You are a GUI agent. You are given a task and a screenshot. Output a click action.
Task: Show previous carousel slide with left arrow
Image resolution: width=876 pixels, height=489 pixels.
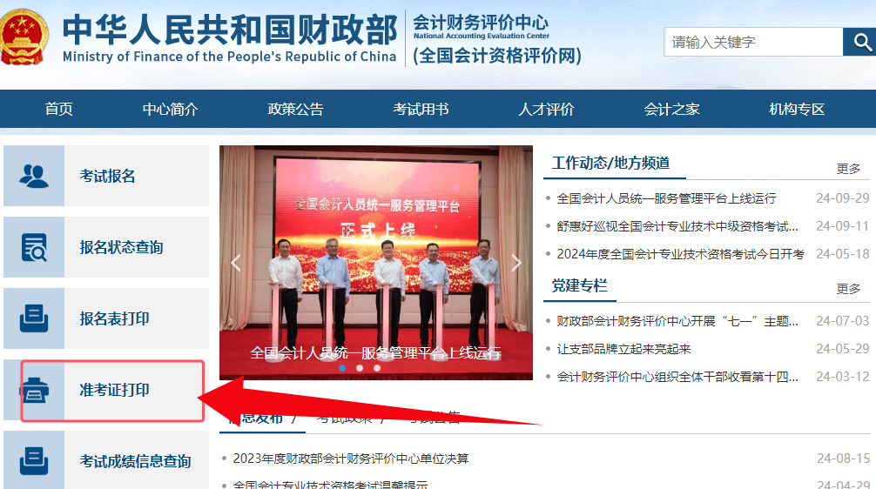click(x=236, y=263)
